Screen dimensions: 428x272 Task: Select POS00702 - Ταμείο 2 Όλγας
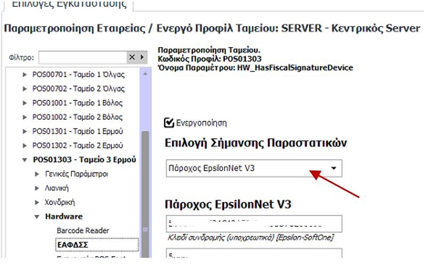coord(78,89)
